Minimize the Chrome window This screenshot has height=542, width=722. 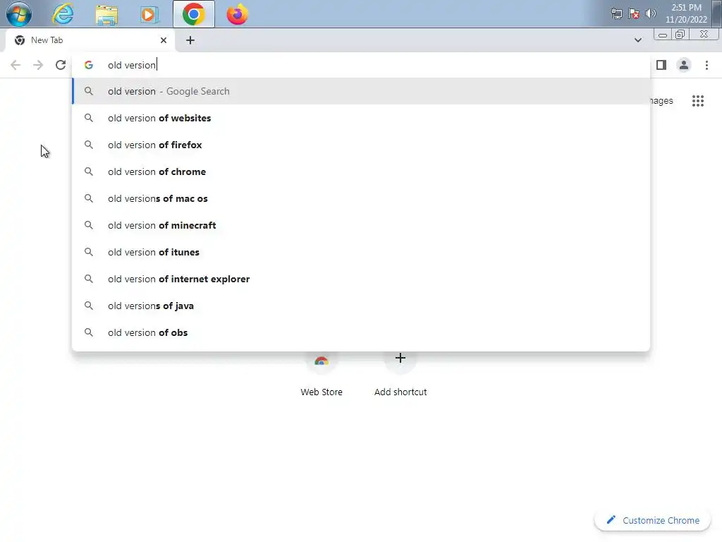point(663,35)
